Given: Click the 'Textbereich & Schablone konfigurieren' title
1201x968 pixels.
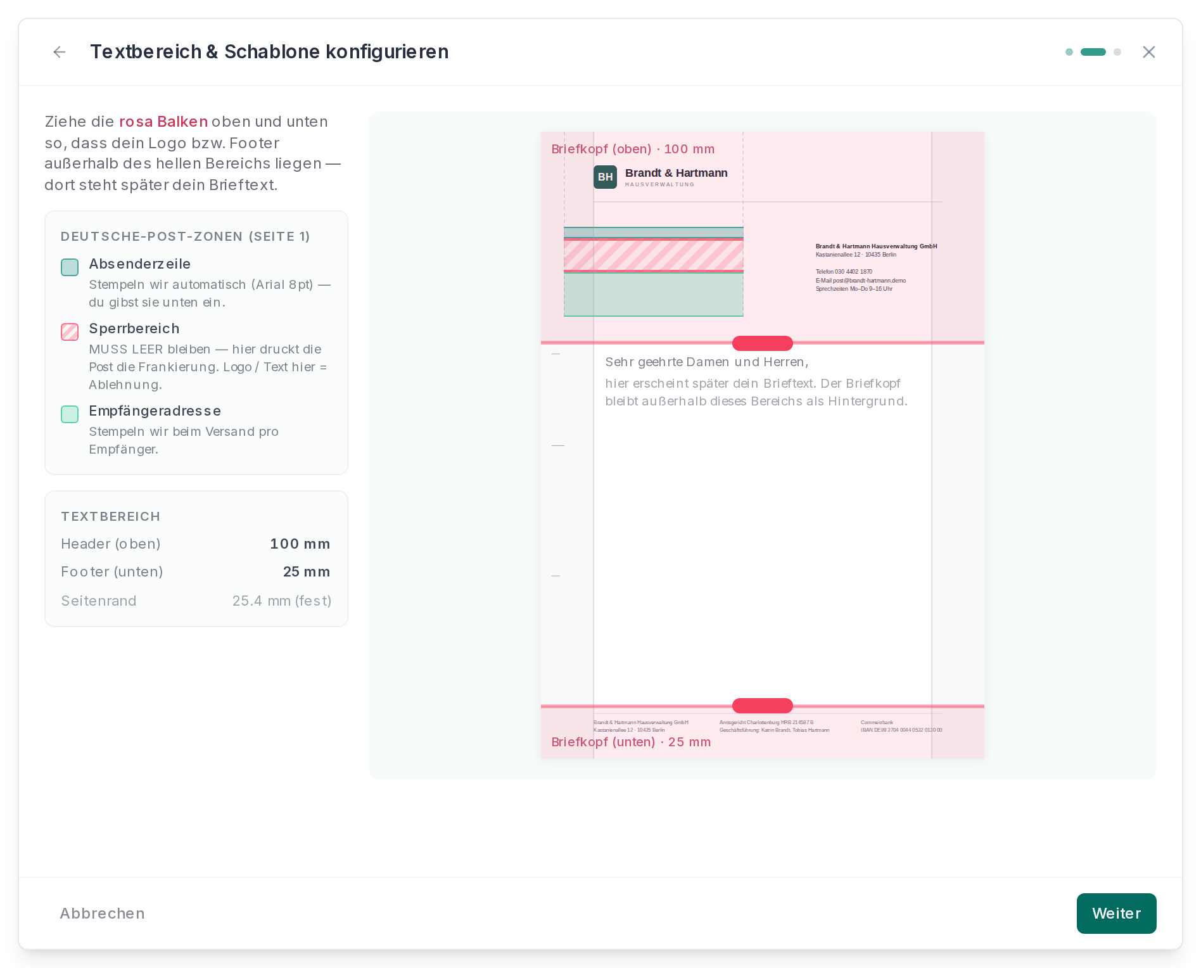Looking at the screenshot, I should [269, 52].
